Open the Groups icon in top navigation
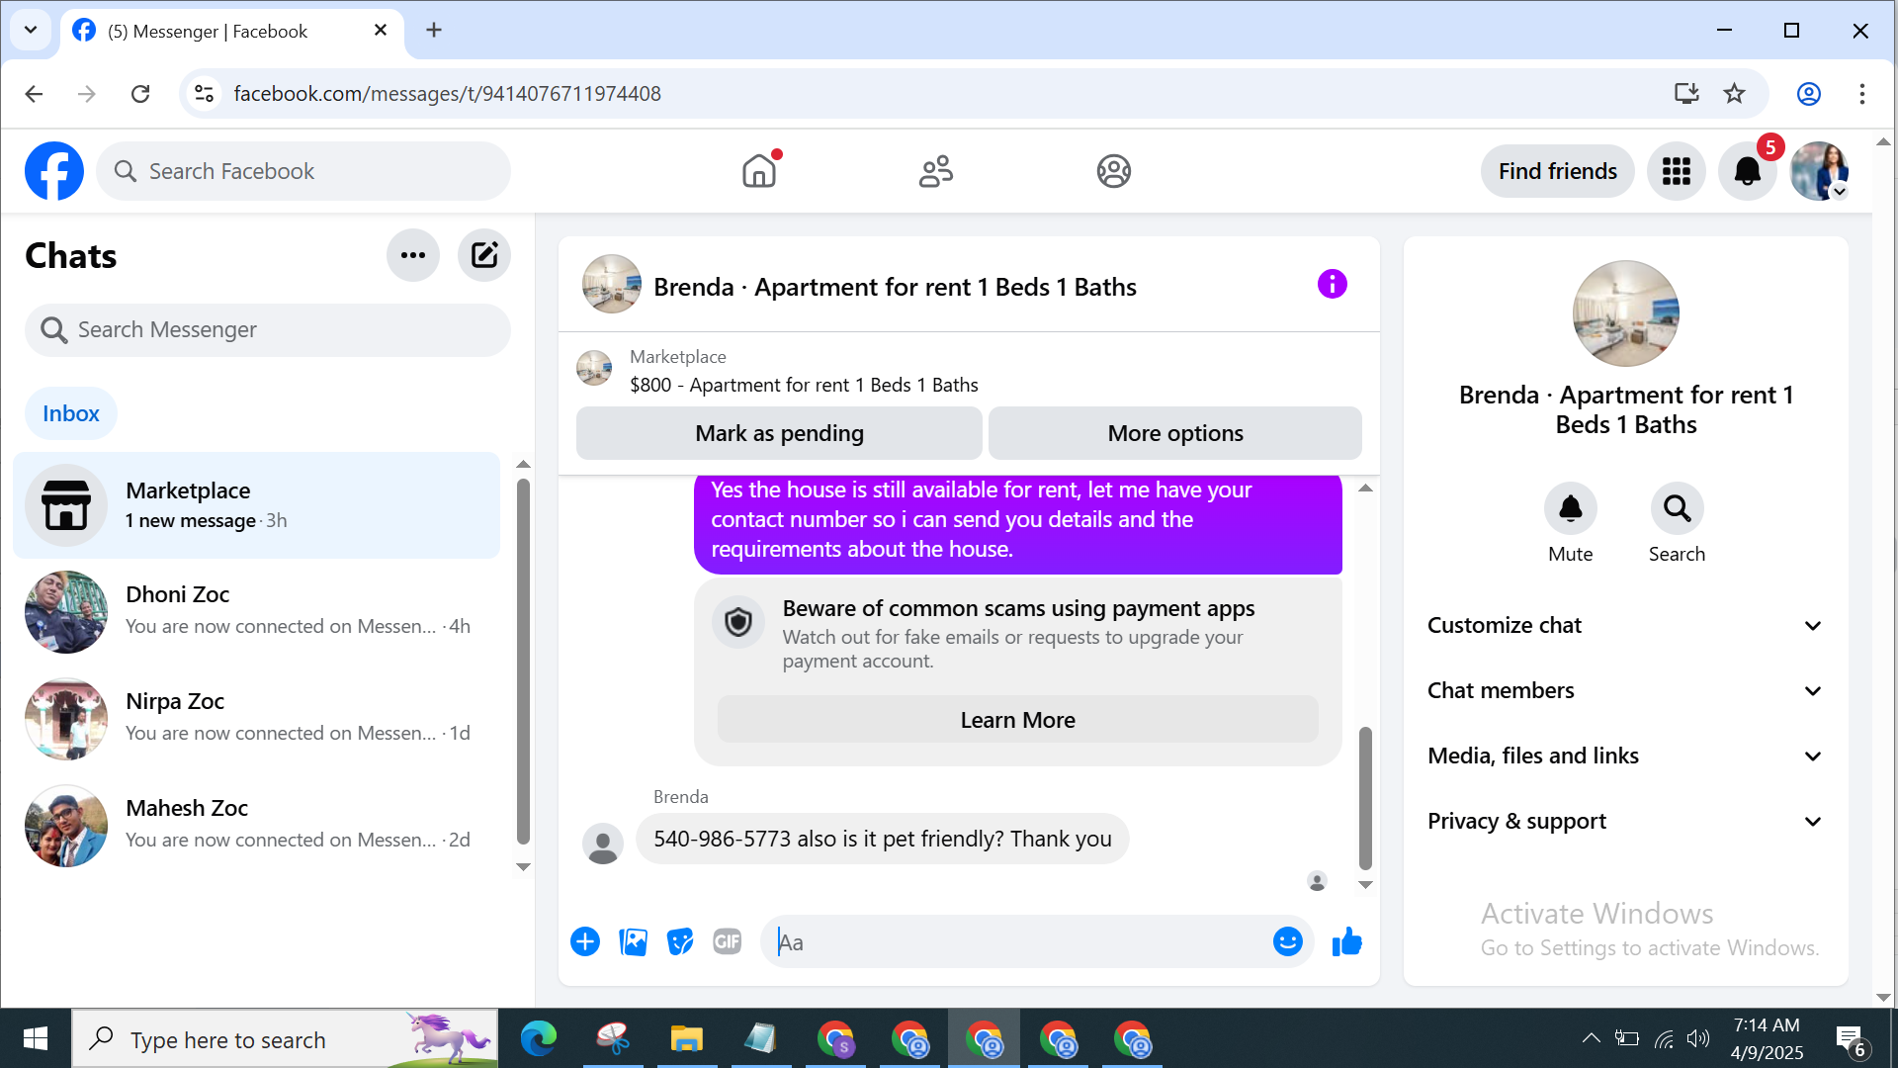Viewport: 1898px width, 1068px height. [1114, 171]
